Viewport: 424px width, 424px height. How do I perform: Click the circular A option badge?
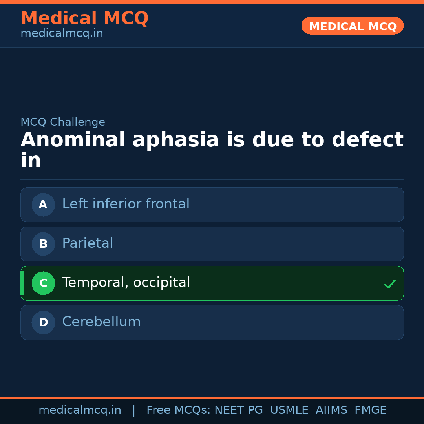coord(43,205)
